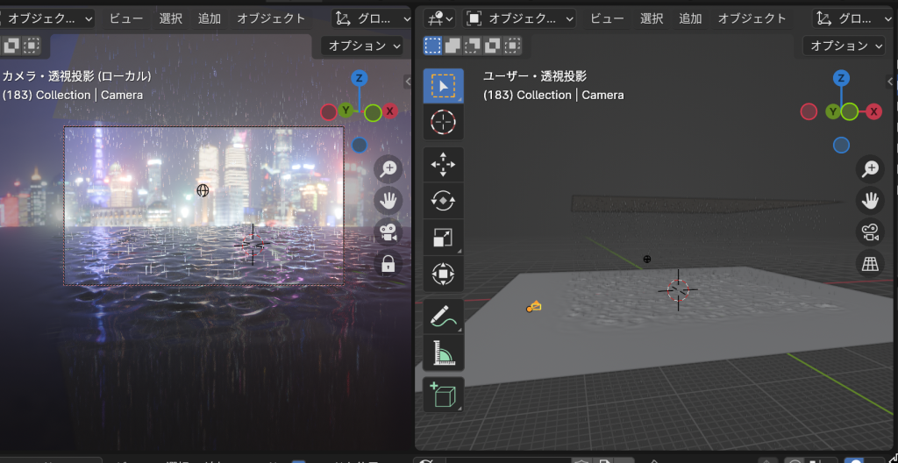898x463 pixels.
Task: Open object mode dropdown in right viewport header
Action: (x=520, y=18)
